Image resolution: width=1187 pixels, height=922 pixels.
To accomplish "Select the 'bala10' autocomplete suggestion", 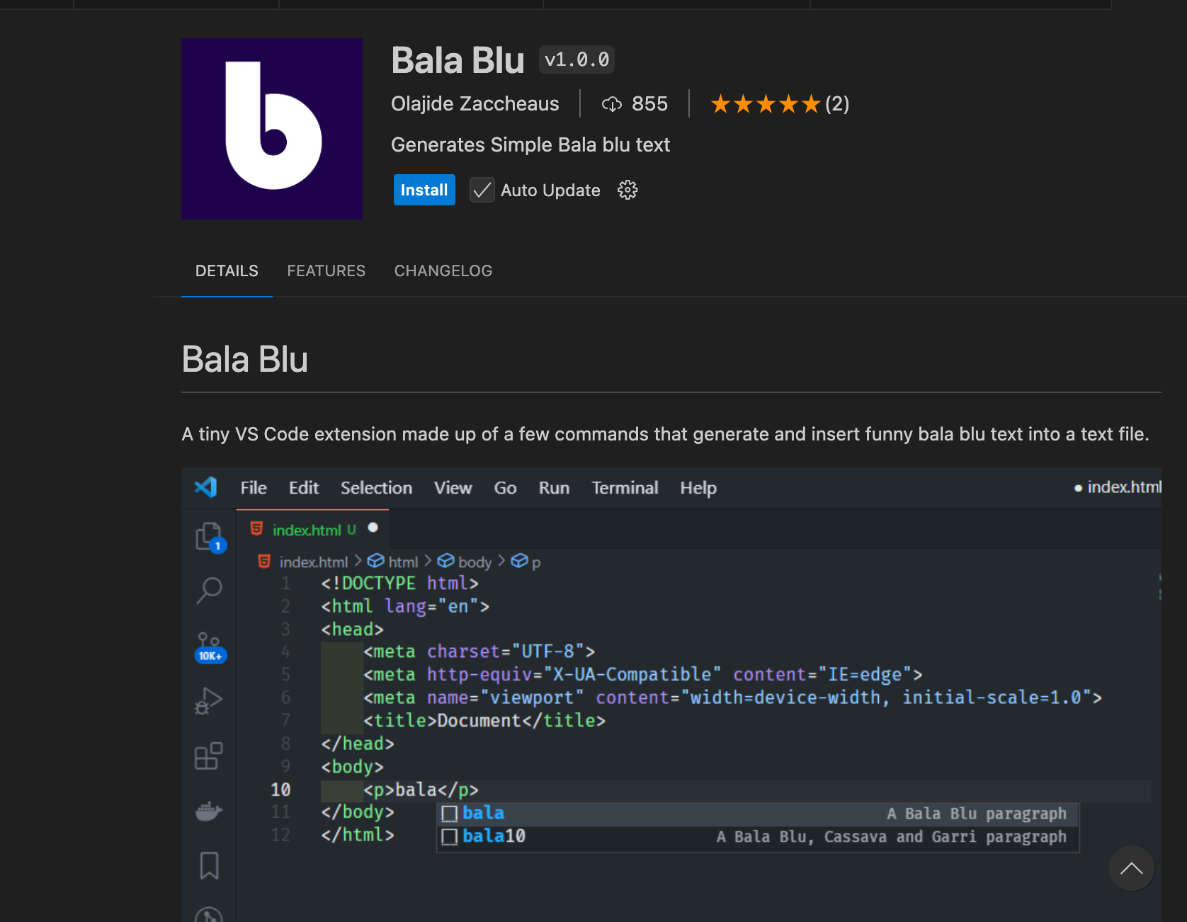I will click(x=758, y=837).
